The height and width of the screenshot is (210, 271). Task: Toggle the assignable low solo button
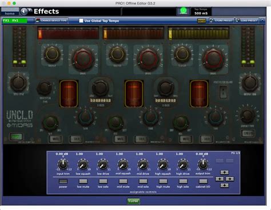[x=103, y=181]
